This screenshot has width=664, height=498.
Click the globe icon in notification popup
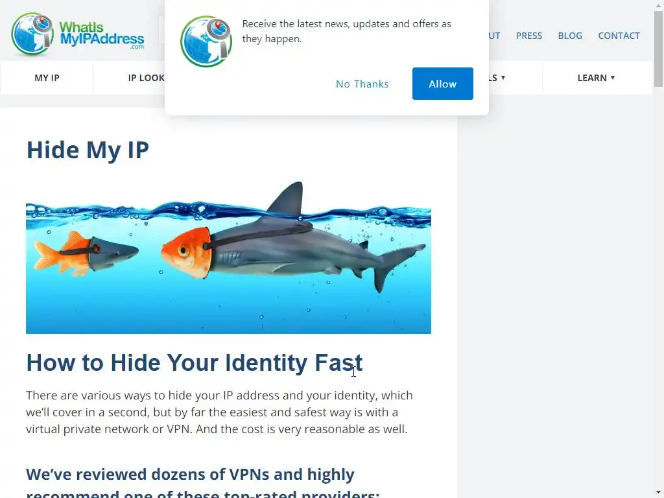[206, 41]
